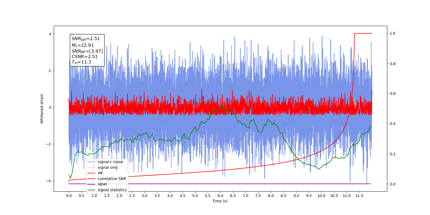Click the 'MF' legend label
The height and width of the screenshot is (215, 430).
coord(101,173)
